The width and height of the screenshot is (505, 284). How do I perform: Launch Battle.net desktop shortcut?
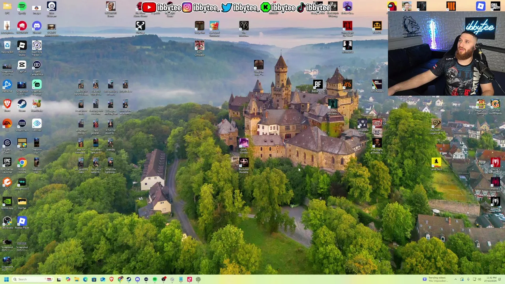tap(7, 86)
